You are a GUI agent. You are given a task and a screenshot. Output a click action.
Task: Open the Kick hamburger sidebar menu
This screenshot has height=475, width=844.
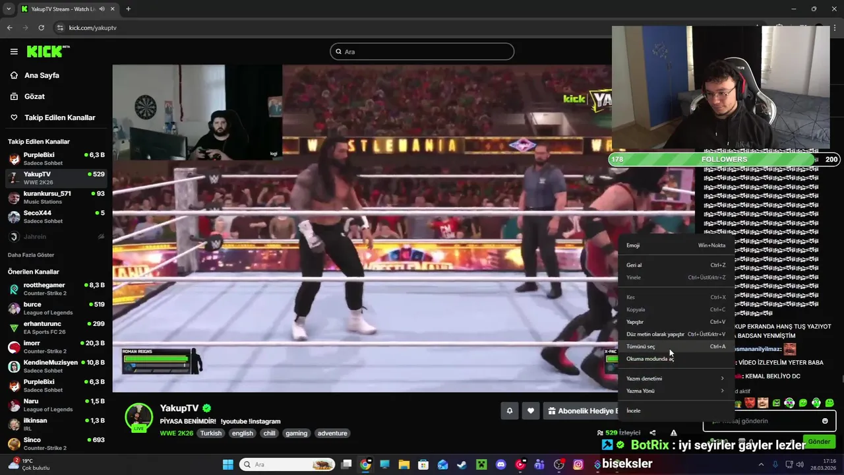[14, 51]
